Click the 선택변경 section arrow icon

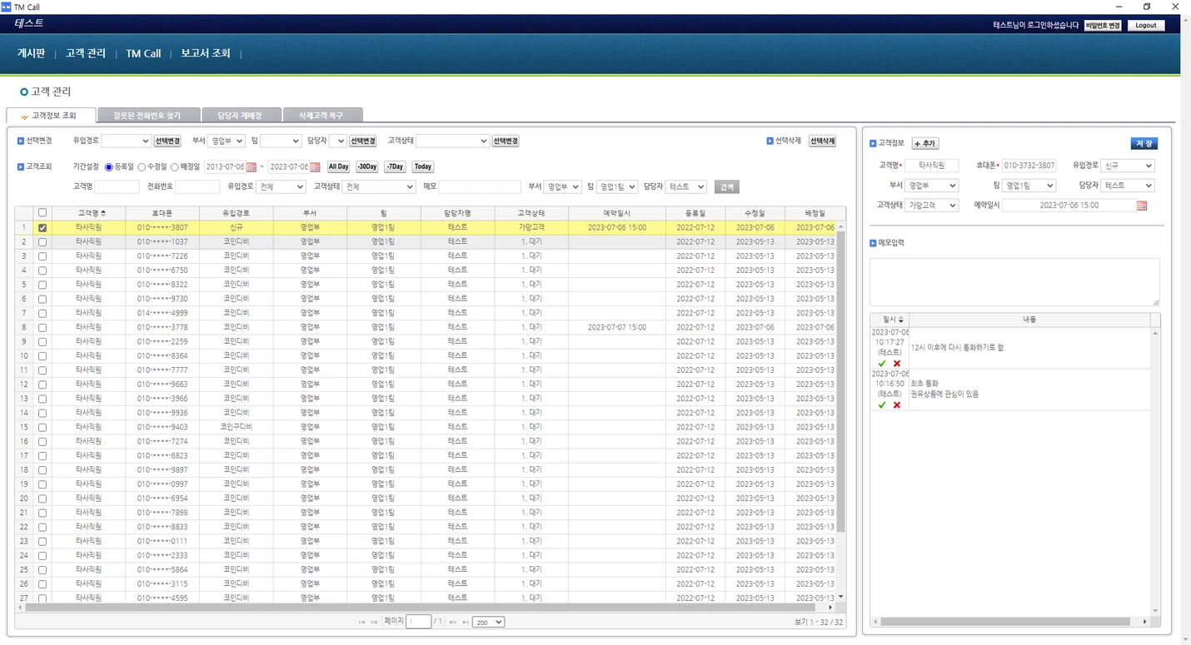point(21,141)
